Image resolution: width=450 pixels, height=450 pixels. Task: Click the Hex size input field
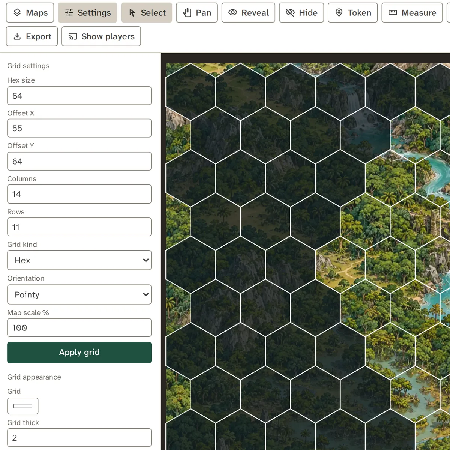(x=79, y=96)
